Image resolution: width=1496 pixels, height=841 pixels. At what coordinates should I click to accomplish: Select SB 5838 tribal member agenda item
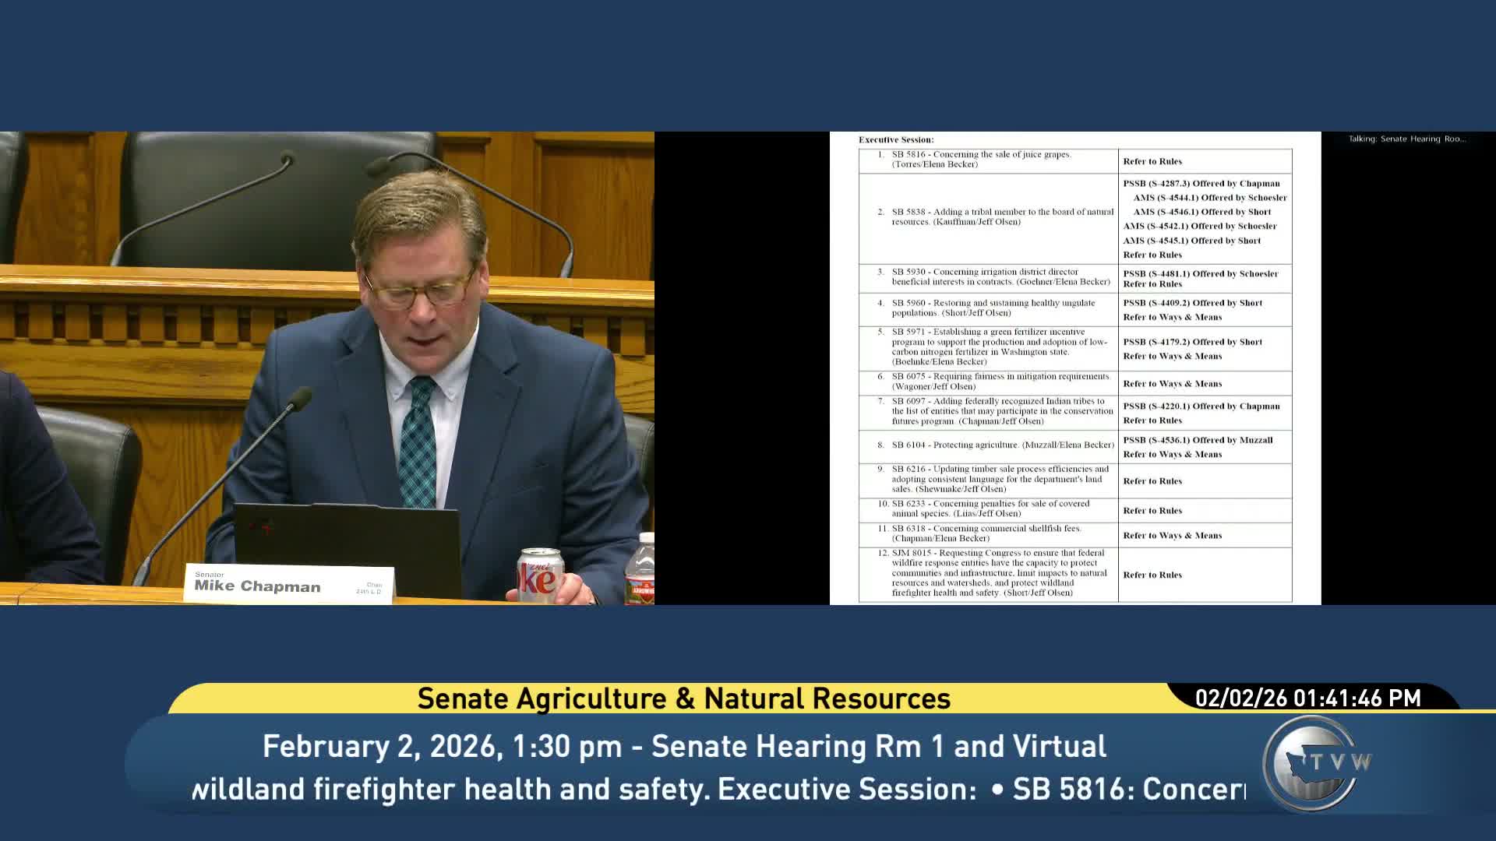[x=1001, y=216]
